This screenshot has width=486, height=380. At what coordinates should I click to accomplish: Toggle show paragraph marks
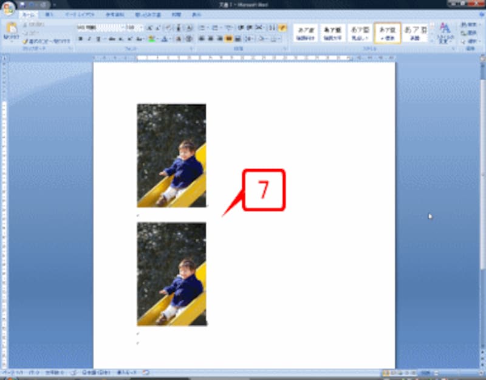pyautogui.click(x=282, y=28)
